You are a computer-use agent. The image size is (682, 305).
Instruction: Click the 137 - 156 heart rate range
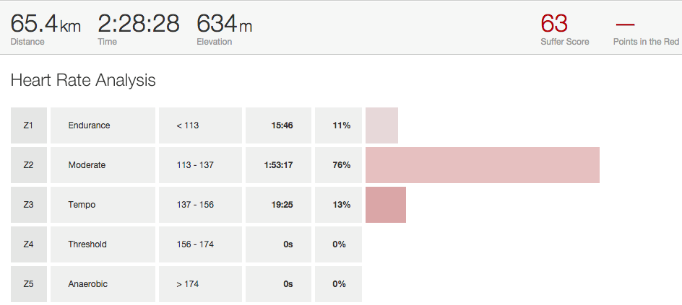pyautogui.click(x=195, y=205)
